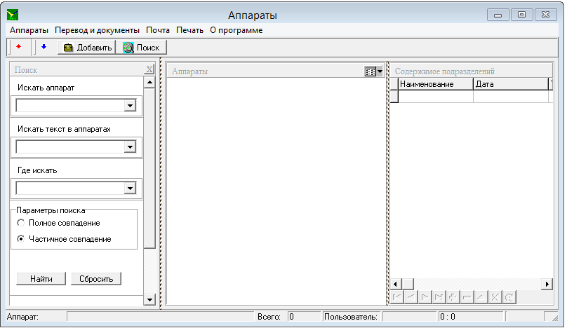This screenshot has width=567, height=328.
Task: Click the insert record plus icon
Action: (x=453, y=297)
